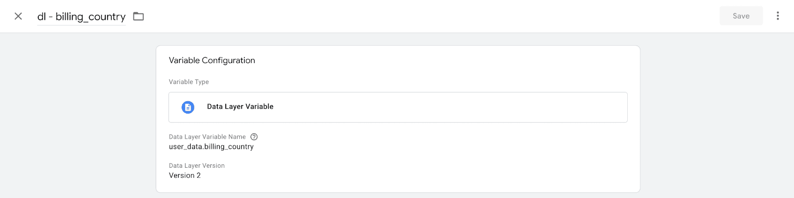Click the "Variable Type" field label
Viewport: 794px width, 198px height.
[x=189, y=82]
